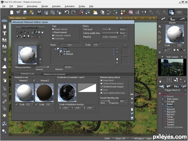The width and height of the screenshot is (188, 141).
Task: Open the Mapping World - Standard dropdown
Action: (114, 37)
